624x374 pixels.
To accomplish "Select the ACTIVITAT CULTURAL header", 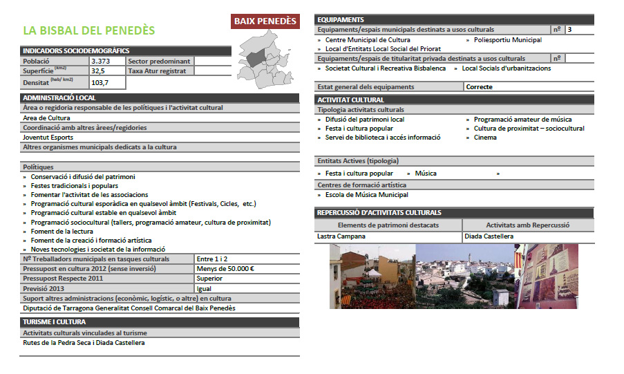I will [x=454, y=100].
